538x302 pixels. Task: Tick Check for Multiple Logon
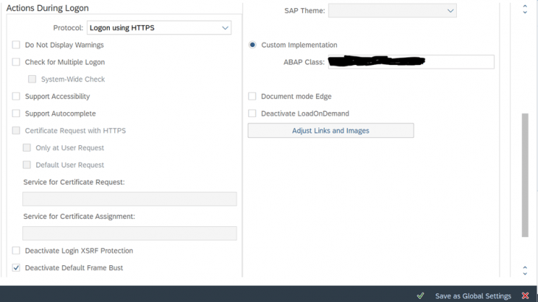click(15, 62)
